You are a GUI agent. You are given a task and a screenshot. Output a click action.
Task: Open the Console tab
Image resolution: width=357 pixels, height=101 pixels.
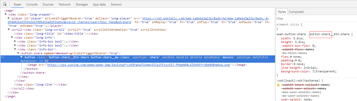tap(32, 4)
